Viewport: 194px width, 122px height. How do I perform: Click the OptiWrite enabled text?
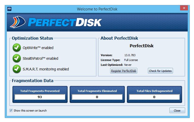pos(38,48)
